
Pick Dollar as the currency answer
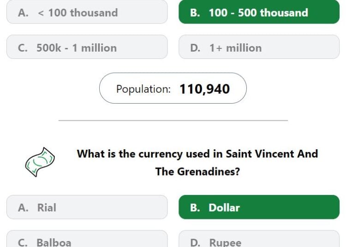[259, 207]
